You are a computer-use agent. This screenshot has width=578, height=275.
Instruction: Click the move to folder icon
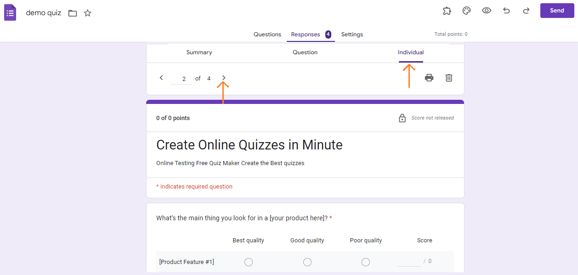pyautogui.click(x=73, y=13)
